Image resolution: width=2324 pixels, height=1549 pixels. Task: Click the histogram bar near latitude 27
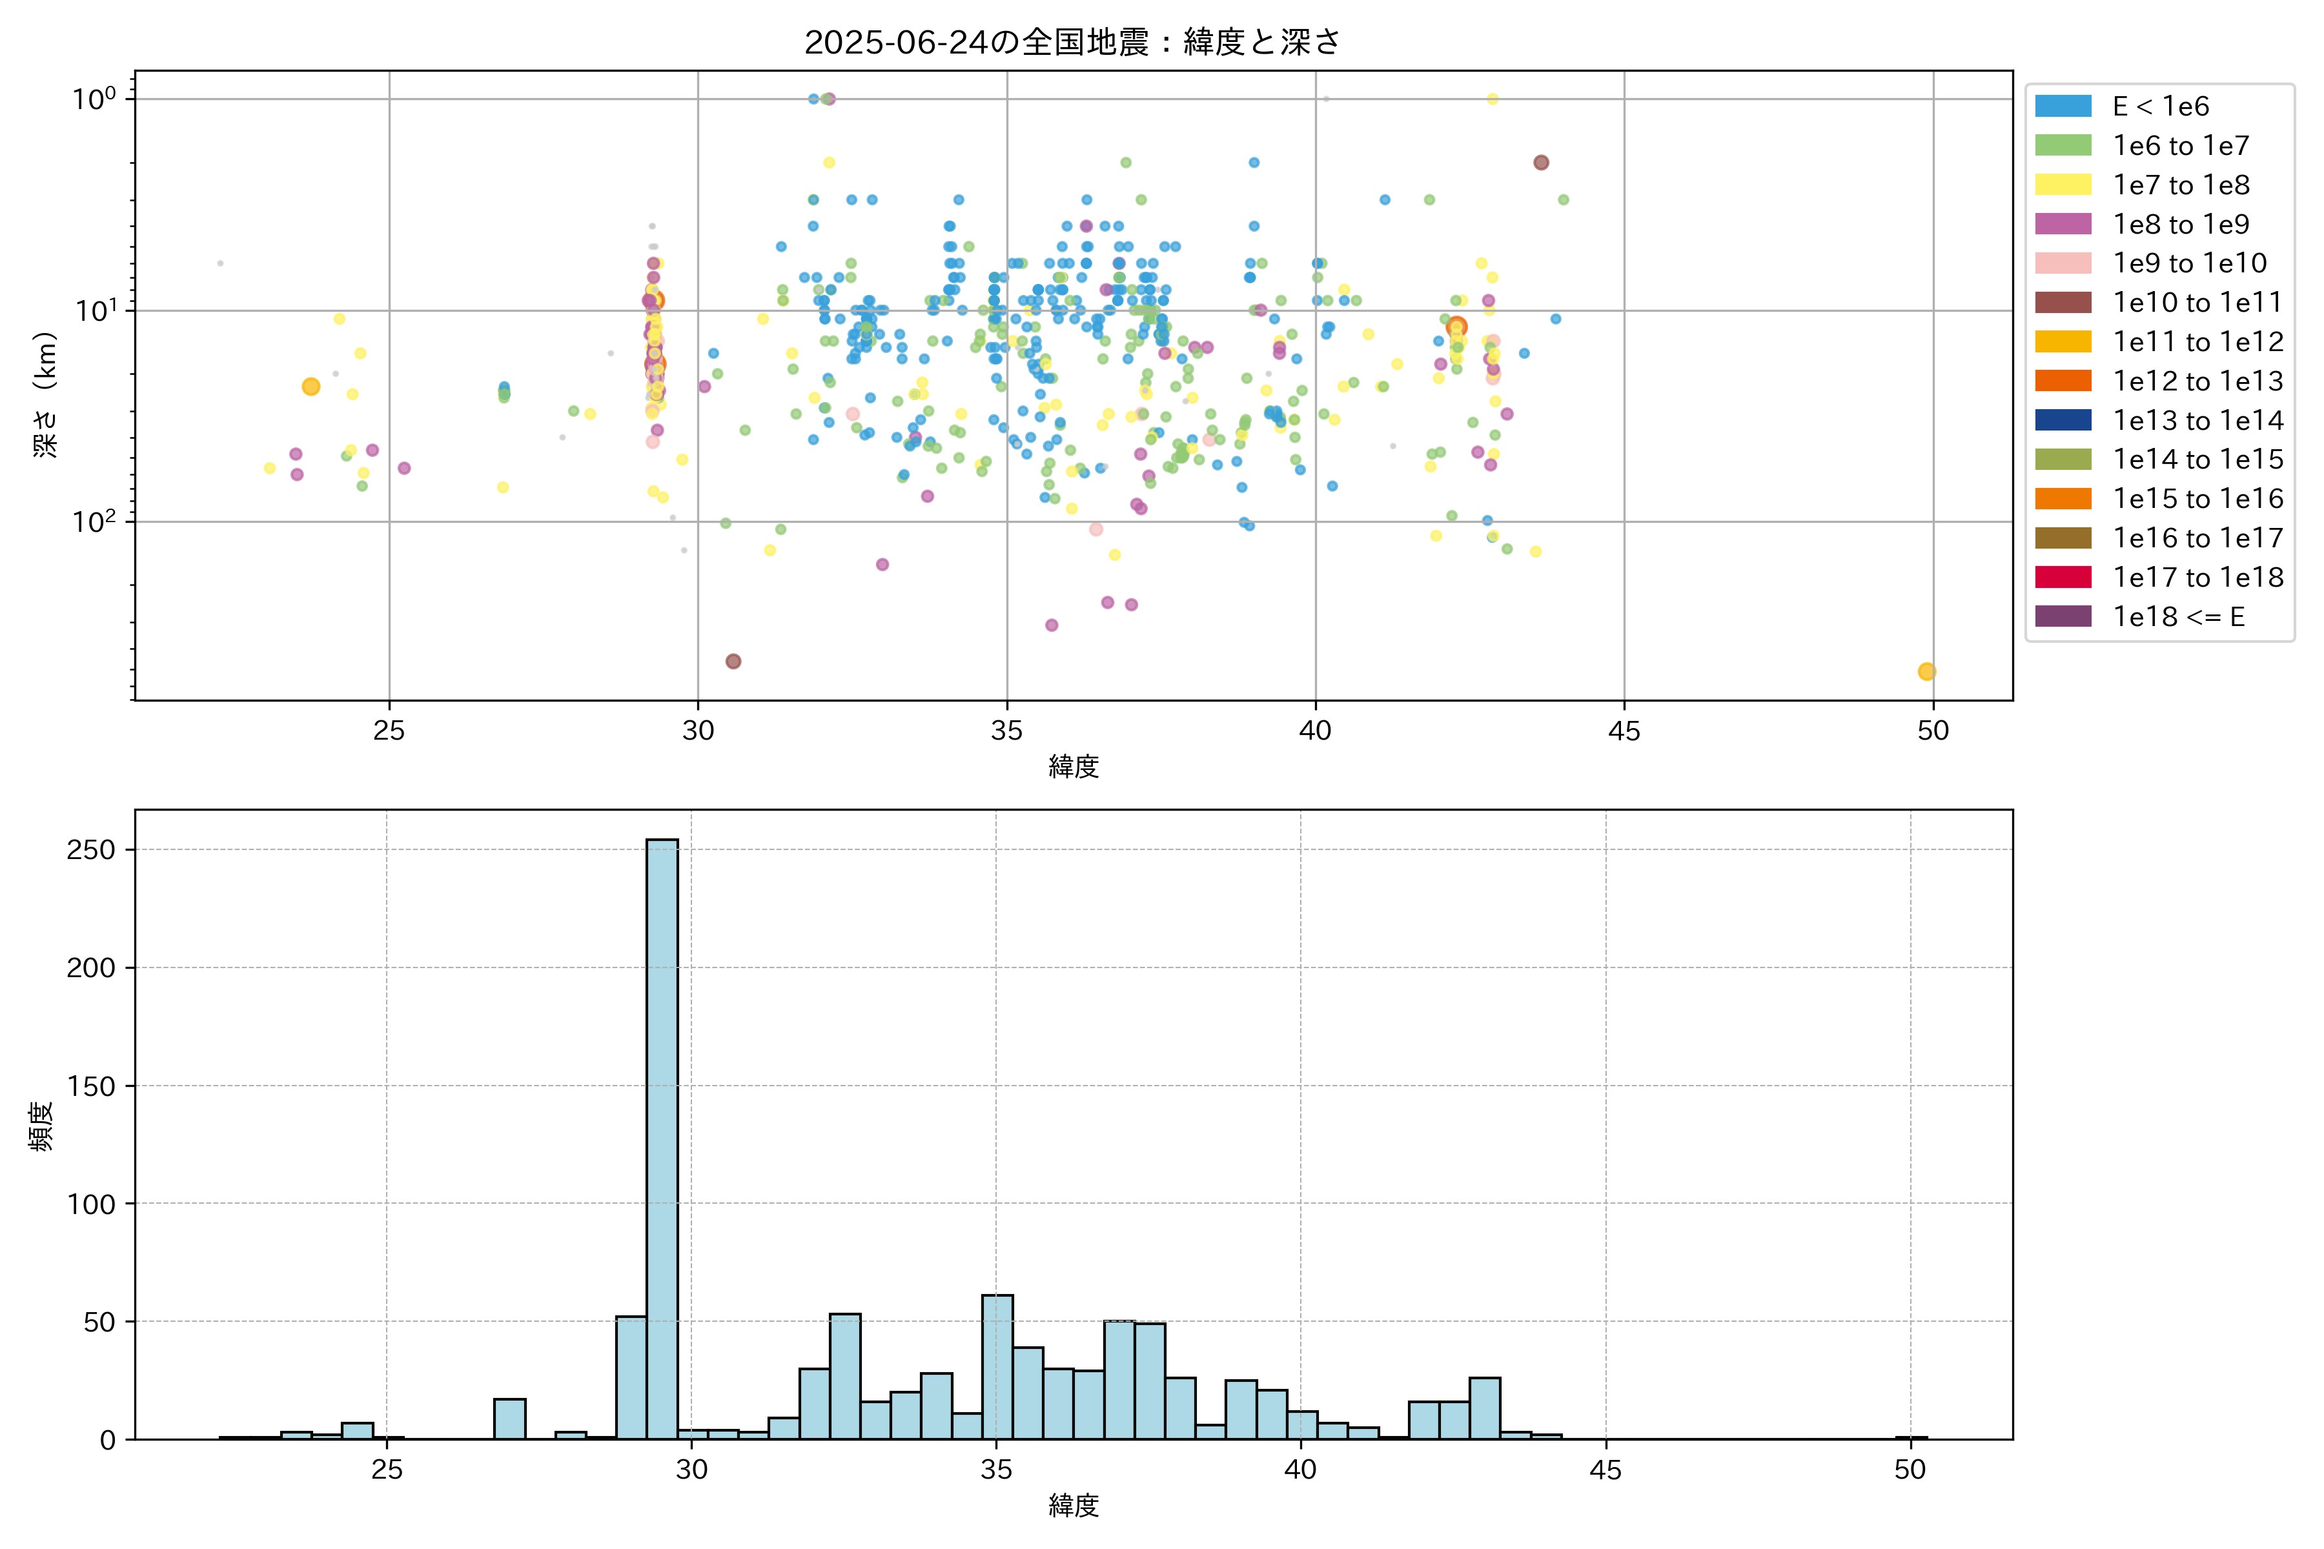point(510,1417)
